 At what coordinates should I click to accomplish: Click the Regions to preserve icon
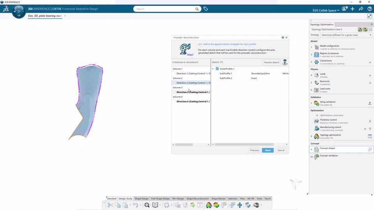[316, 54]
